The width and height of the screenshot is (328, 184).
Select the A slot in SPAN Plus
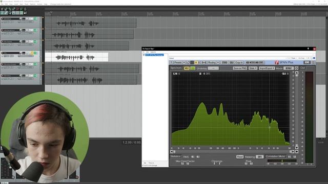tap(196, 62)
